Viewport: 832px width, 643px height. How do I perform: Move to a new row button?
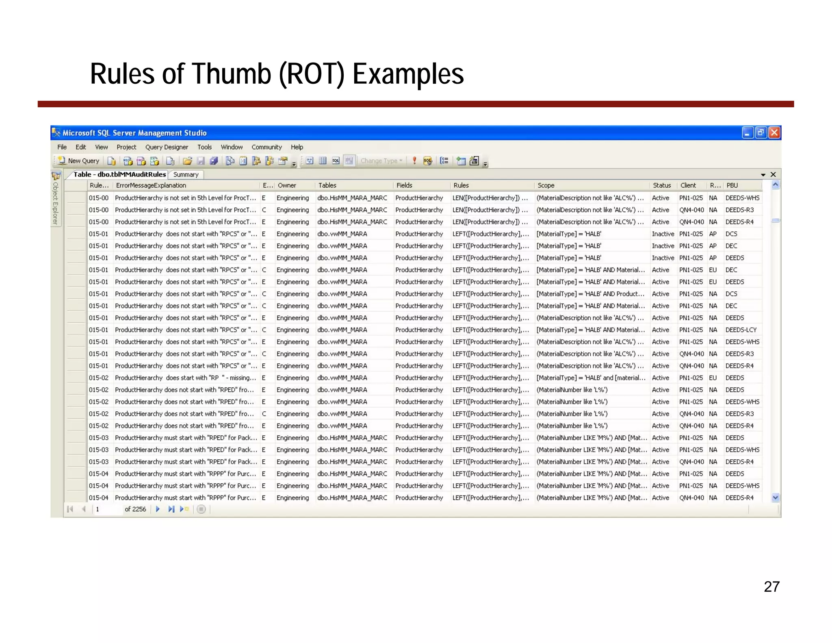coord(184,509)
